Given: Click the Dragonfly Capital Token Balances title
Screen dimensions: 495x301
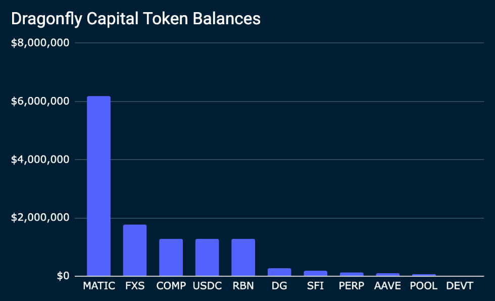Looking at the screenshot, I should click(135, 19).
